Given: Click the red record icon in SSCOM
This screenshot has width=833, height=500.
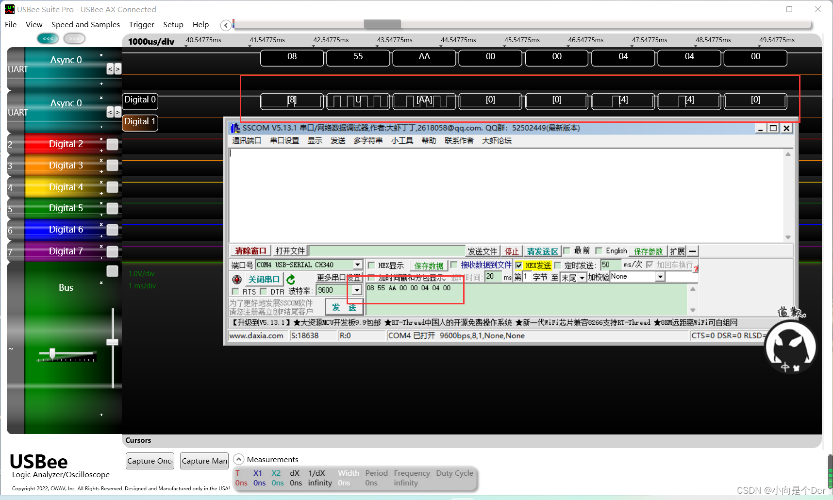Looking at the screenshot, I should click(x=237, y=279).
